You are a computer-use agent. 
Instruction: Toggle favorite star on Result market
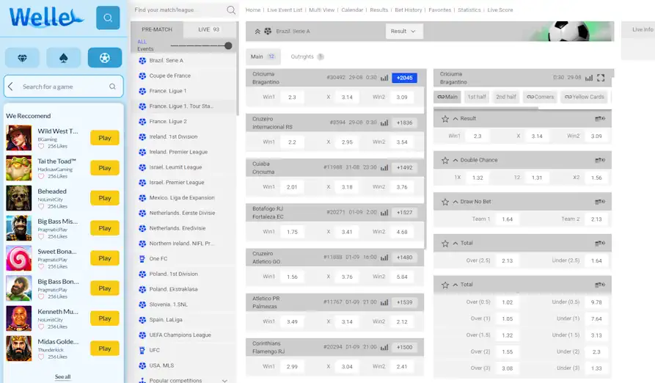(x=444, y=119)
